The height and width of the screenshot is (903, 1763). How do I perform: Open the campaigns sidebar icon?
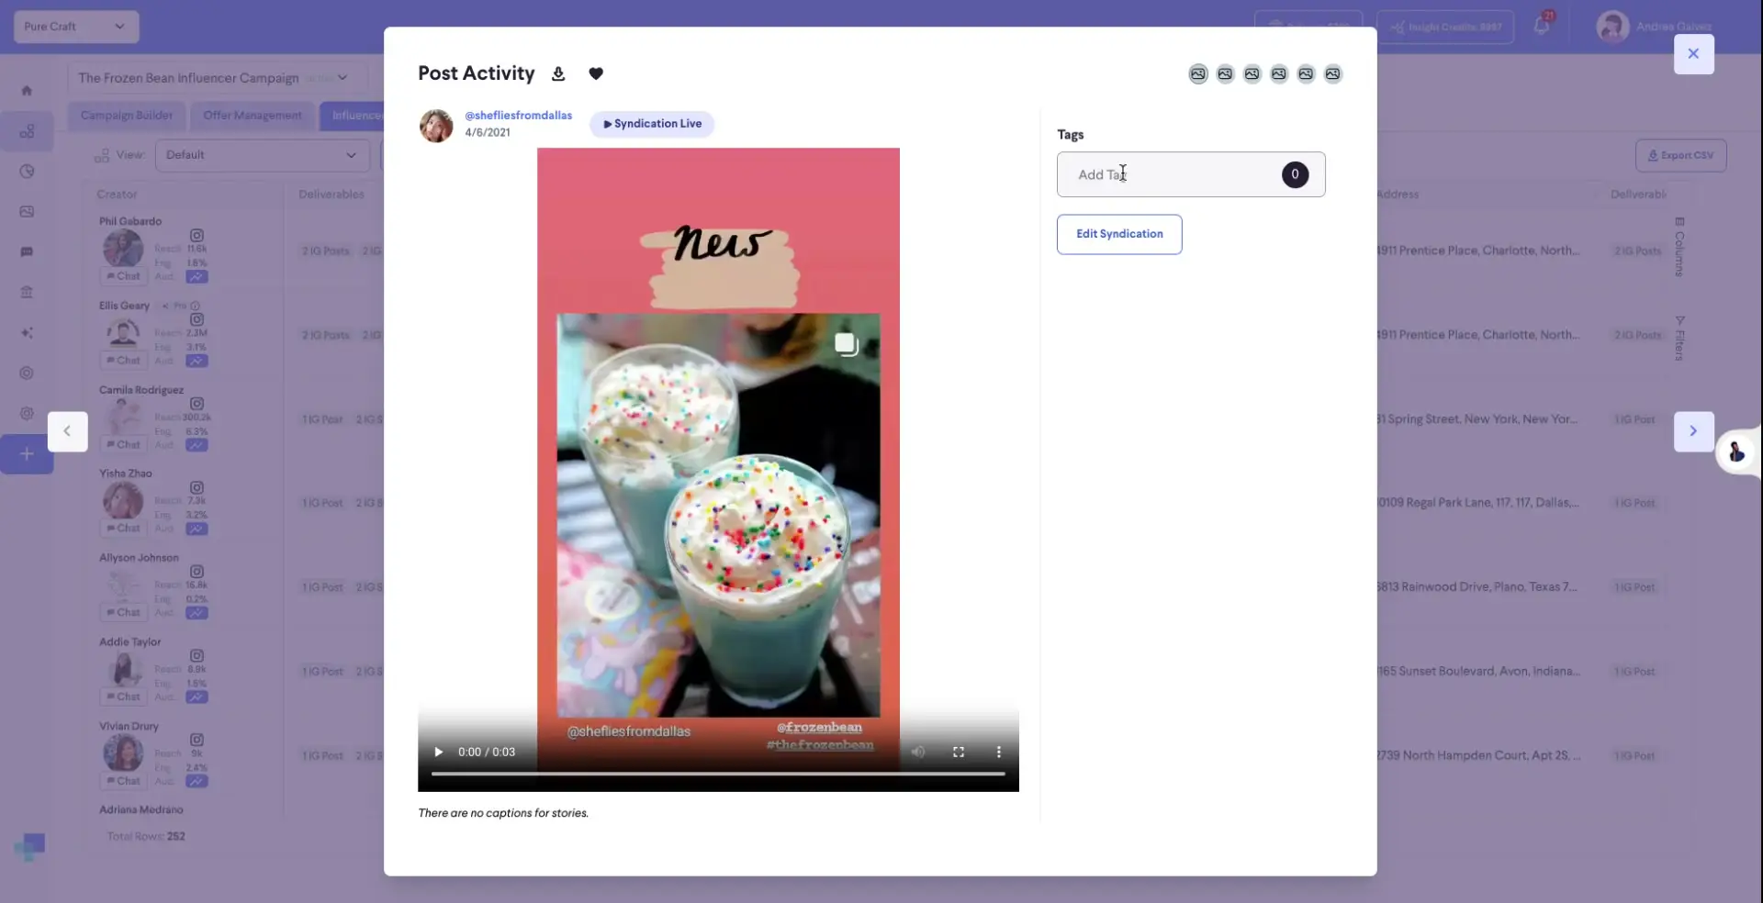coord(27,131)
